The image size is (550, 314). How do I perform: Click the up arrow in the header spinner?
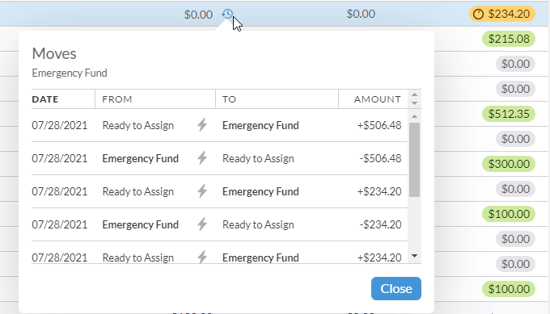415,95
